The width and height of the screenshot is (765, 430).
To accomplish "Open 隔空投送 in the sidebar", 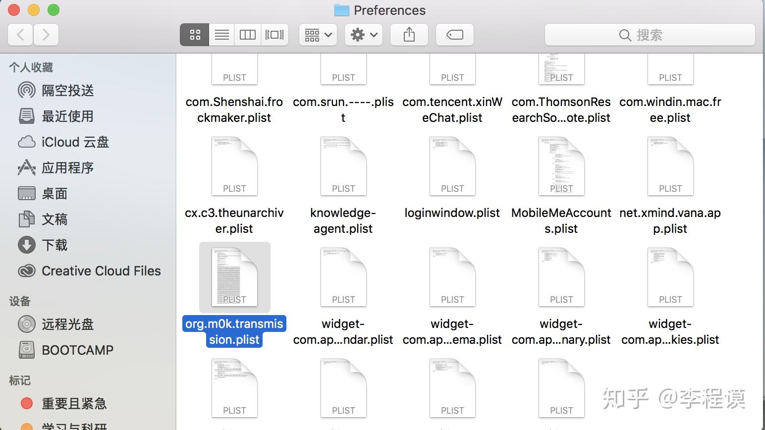I will click(x=66, y=91).
